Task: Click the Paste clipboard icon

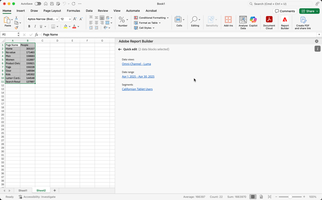Action: pos(7,20)
